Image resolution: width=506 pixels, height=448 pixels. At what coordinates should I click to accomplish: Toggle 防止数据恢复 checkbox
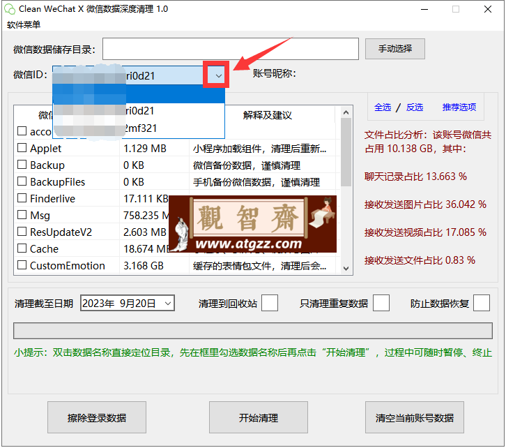click(482, 303)
